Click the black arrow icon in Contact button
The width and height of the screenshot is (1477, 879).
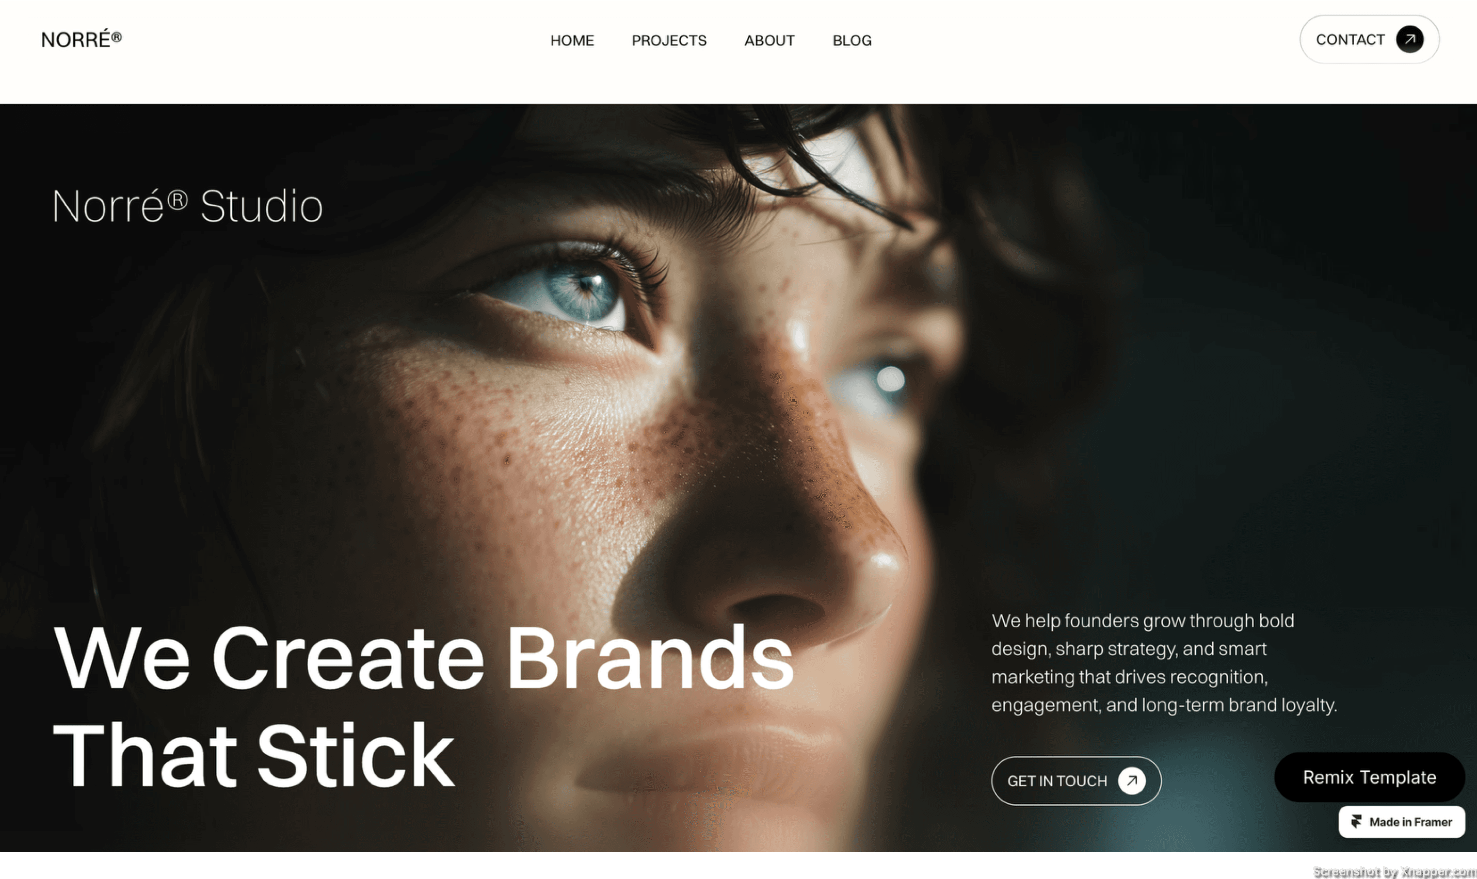coord(1409,40)
